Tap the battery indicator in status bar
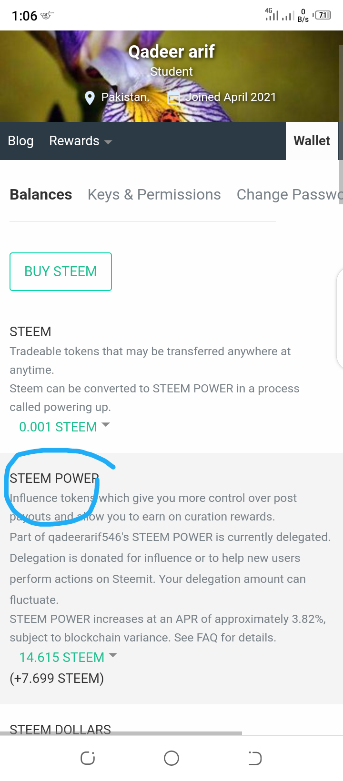This screenshot has width=343, height=781. click(323, 15)
